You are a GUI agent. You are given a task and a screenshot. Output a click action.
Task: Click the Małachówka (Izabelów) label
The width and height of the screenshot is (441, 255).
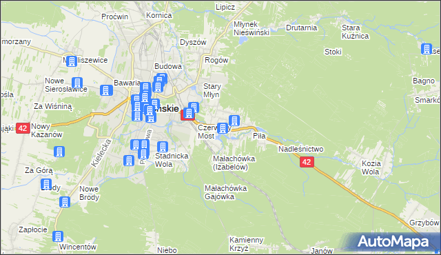(x=234, y=163)
